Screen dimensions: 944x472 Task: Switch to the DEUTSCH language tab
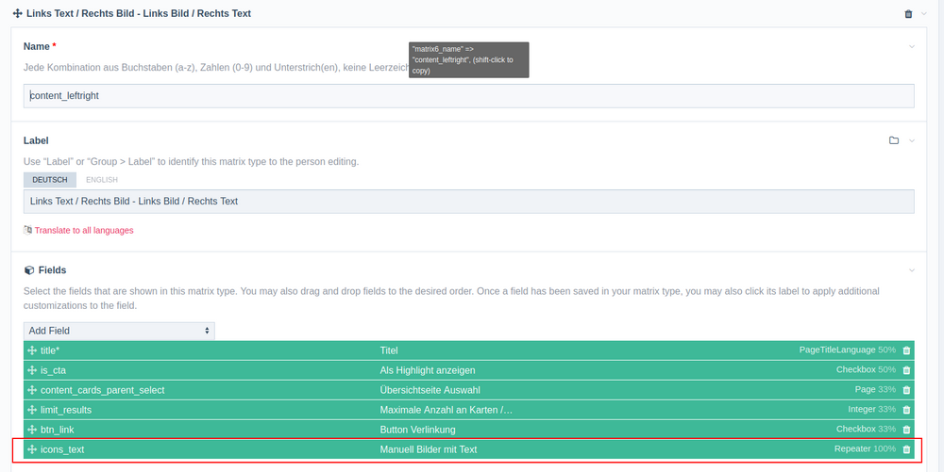click(x=50, y=180)
